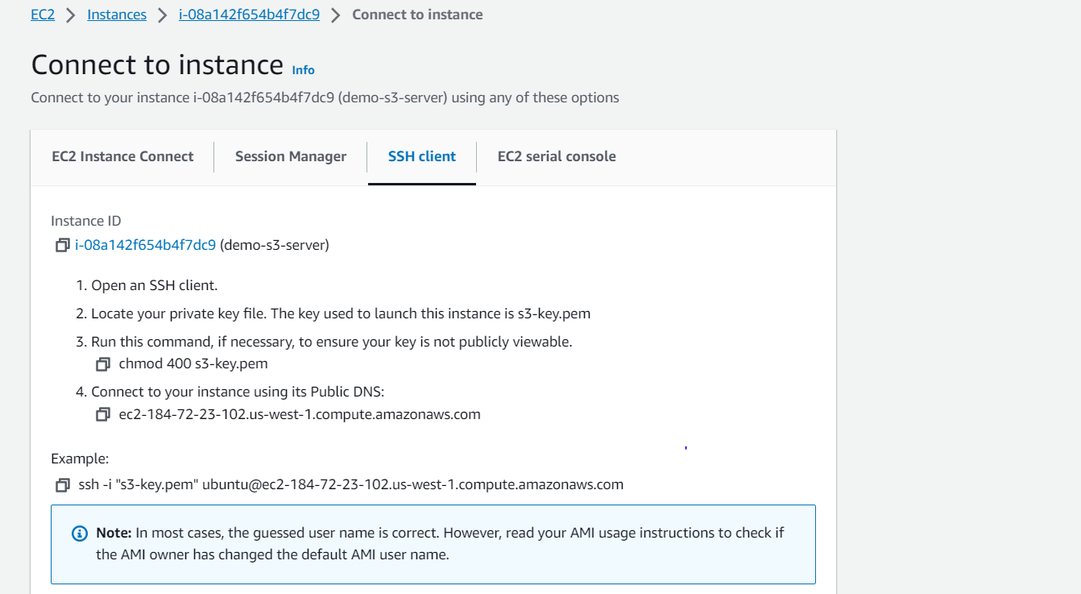1081x594 pixels.
Task: Switch to the EC2 Instance Connect tab
Action: (x=122, y=156)
